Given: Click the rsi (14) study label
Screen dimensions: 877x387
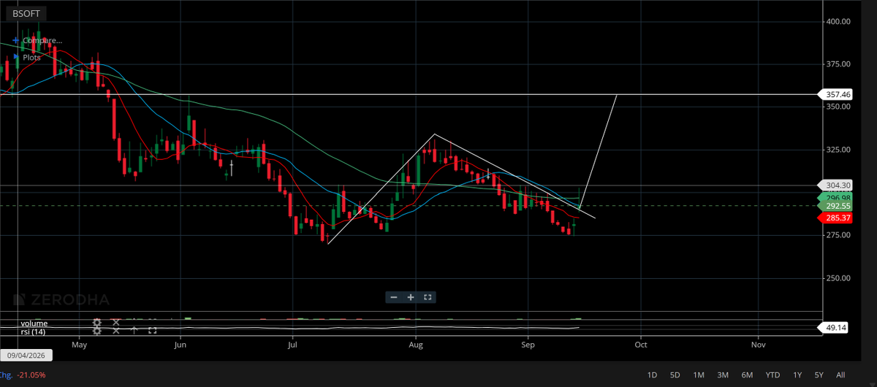Looking at the screenshot, I should pyautogui.click(x=33, y=332).
